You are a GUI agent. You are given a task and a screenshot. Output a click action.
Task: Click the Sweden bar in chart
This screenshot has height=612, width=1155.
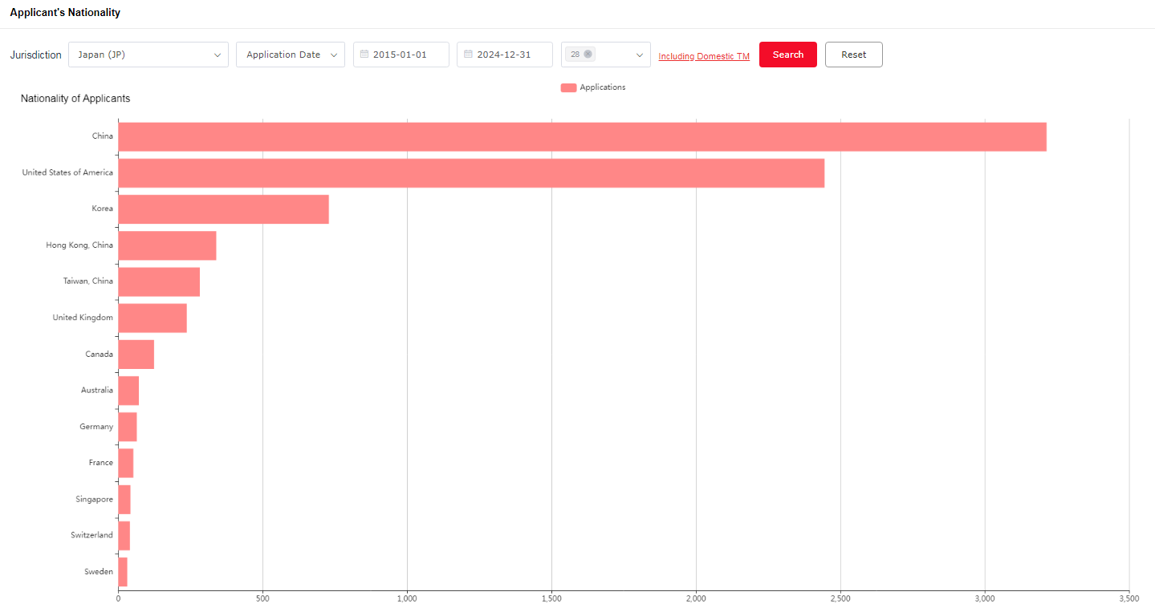(123, 572)
